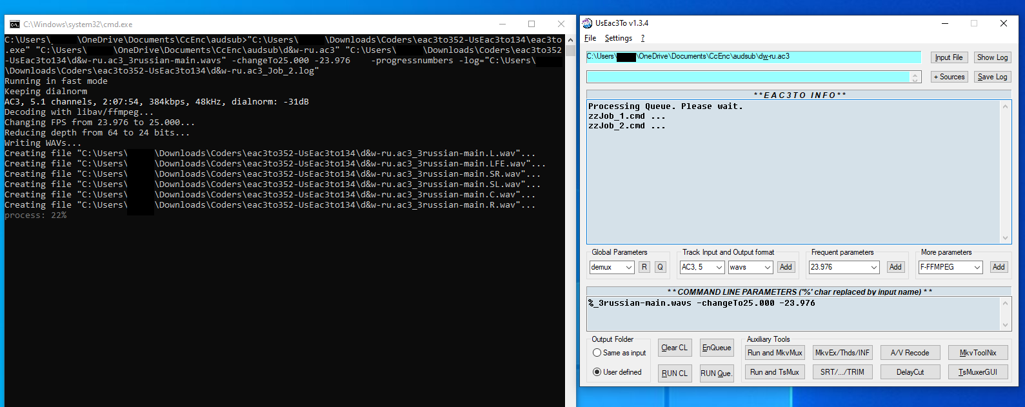Click the Input File button
Screen dimensions: 1025x407
pos(949,57)
